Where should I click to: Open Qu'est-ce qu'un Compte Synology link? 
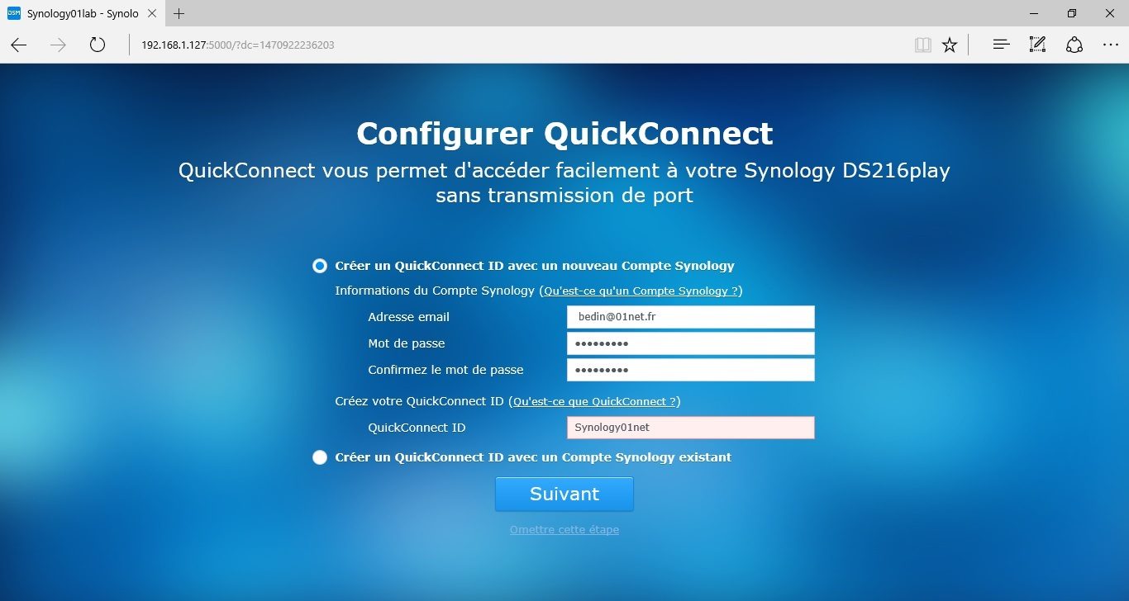[x=641, y=291]
